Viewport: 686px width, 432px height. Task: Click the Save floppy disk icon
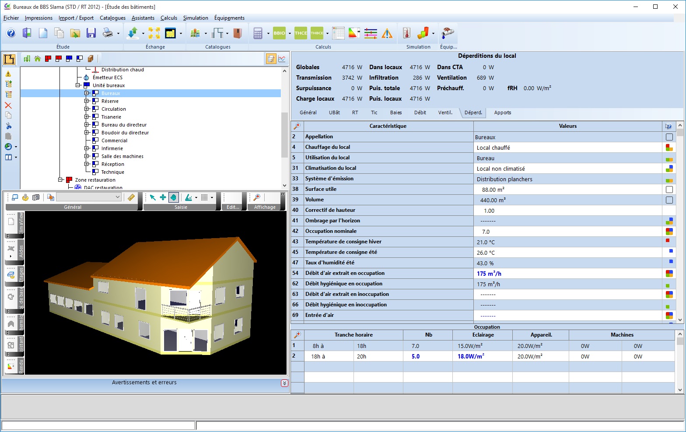click(x=91, y=33)
